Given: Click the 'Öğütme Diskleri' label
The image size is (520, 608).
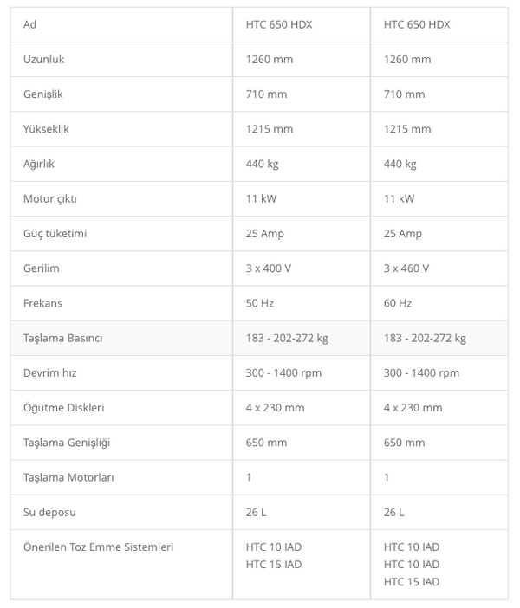Looking at the screenshot, I should [x=63, y=408].
